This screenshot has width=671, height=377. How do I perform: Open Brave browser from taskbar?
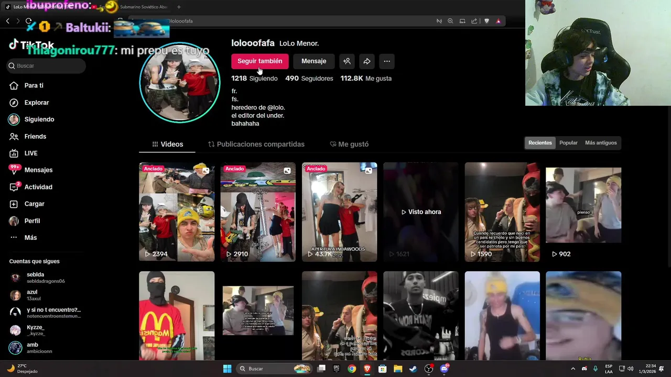pos(367,369)
